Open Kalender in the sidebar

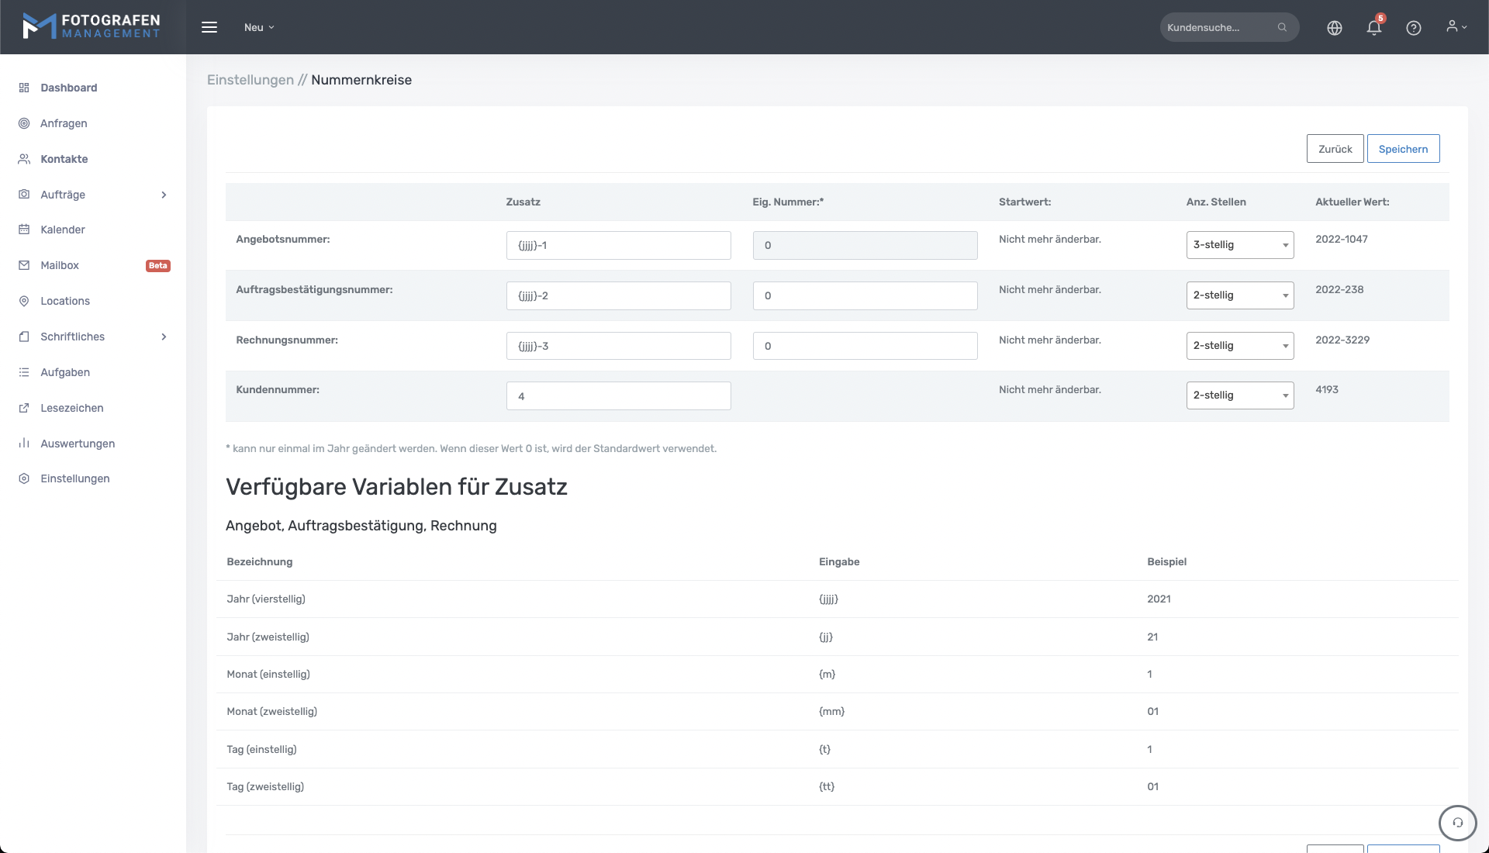(x=63, y=230)
